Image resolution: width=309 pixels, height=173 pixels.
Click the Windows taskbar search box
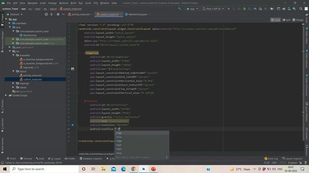[x=44, y=169]
